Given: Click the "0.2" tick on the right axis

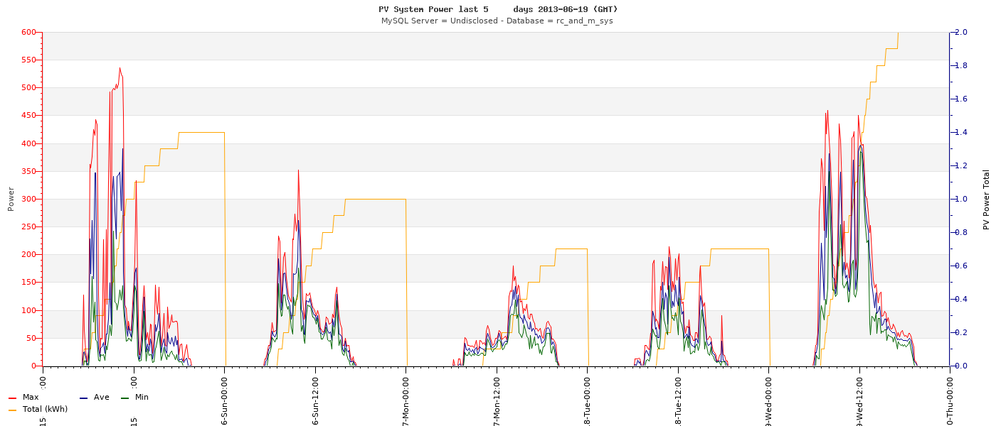Looking at the screenshot, I should tap(960, 332).
